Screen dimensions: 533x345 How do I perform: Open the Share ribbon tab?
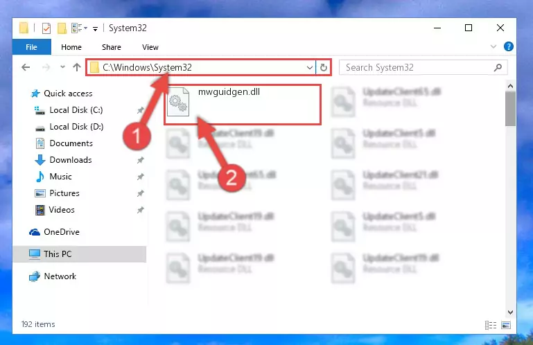pyautogui.click(x=112, y=47)
